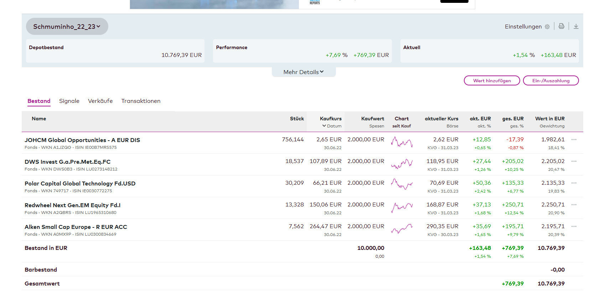The width and height of the screenshot is (616, 304).
Task: Switch to the Signale tab
Action: 69,101
